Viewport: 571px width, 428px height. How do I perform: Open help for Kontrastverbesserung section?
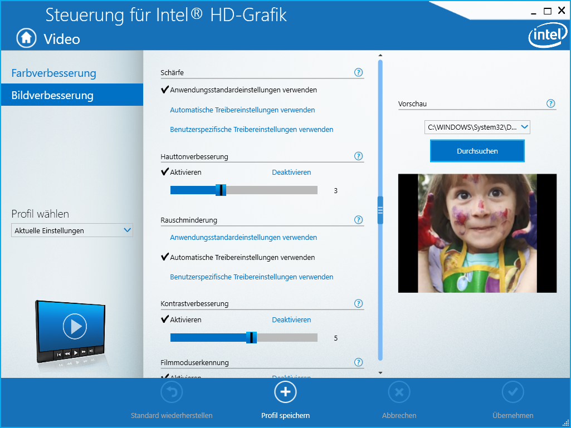point(358,303)
